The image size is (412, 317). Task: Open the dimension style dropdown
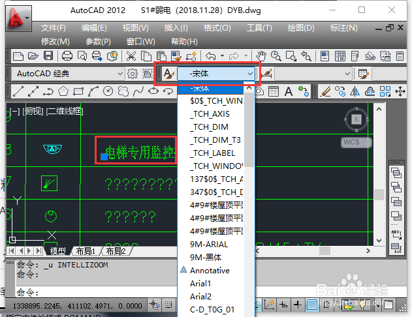click(313, 74)
